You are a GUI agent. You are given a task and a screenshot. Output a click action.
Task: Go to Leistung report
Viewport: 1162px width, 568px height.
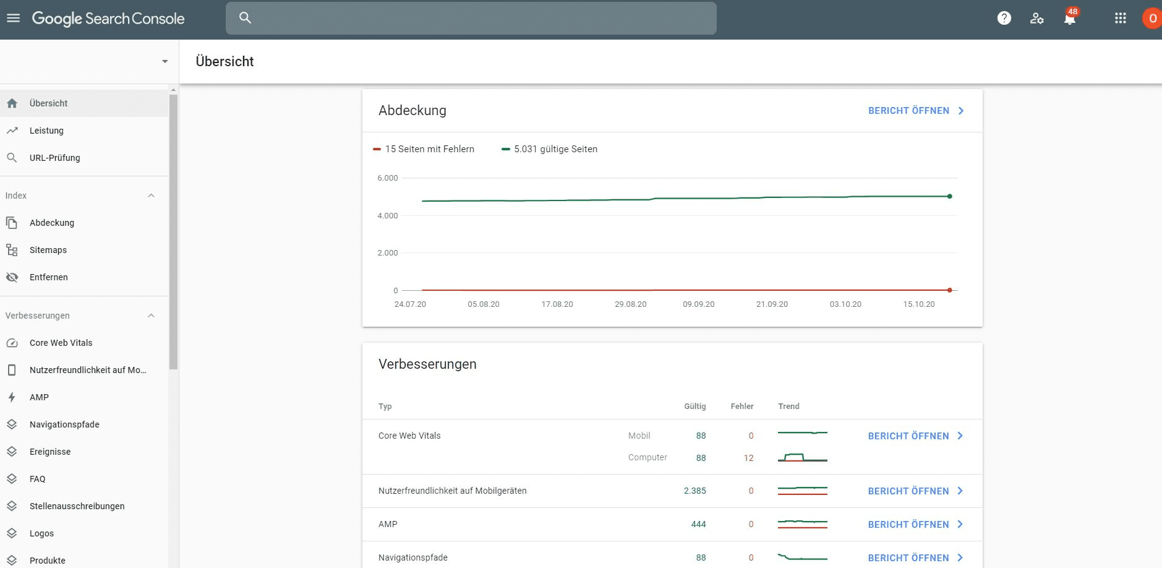tap(84, 131)
